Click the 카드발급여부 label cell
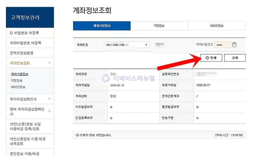 pos(90,107)
